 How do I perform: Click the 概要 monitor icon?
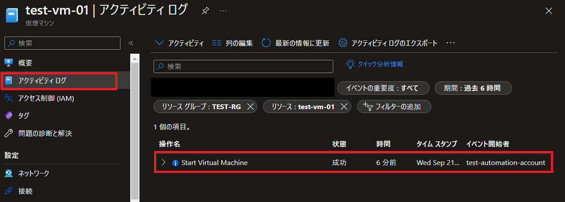[9, 63]
